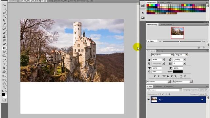Toggle Quick Mask mode in toolbox

4,100
